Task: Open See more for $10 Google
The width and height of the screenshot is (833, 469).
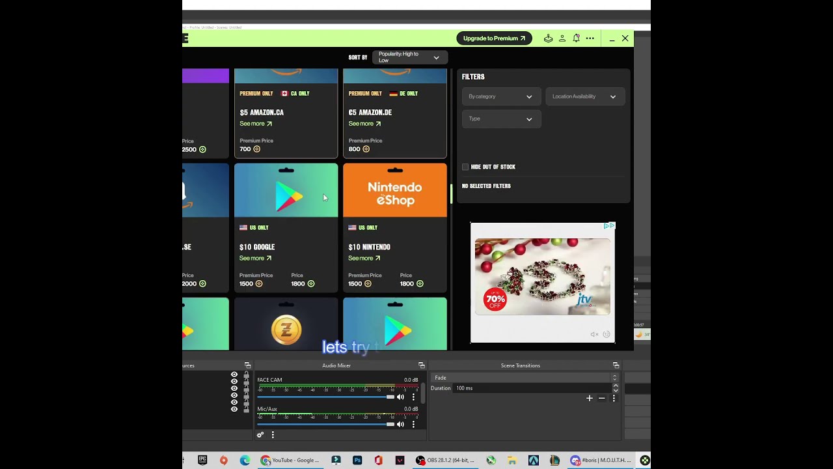Action: [256, 258]
